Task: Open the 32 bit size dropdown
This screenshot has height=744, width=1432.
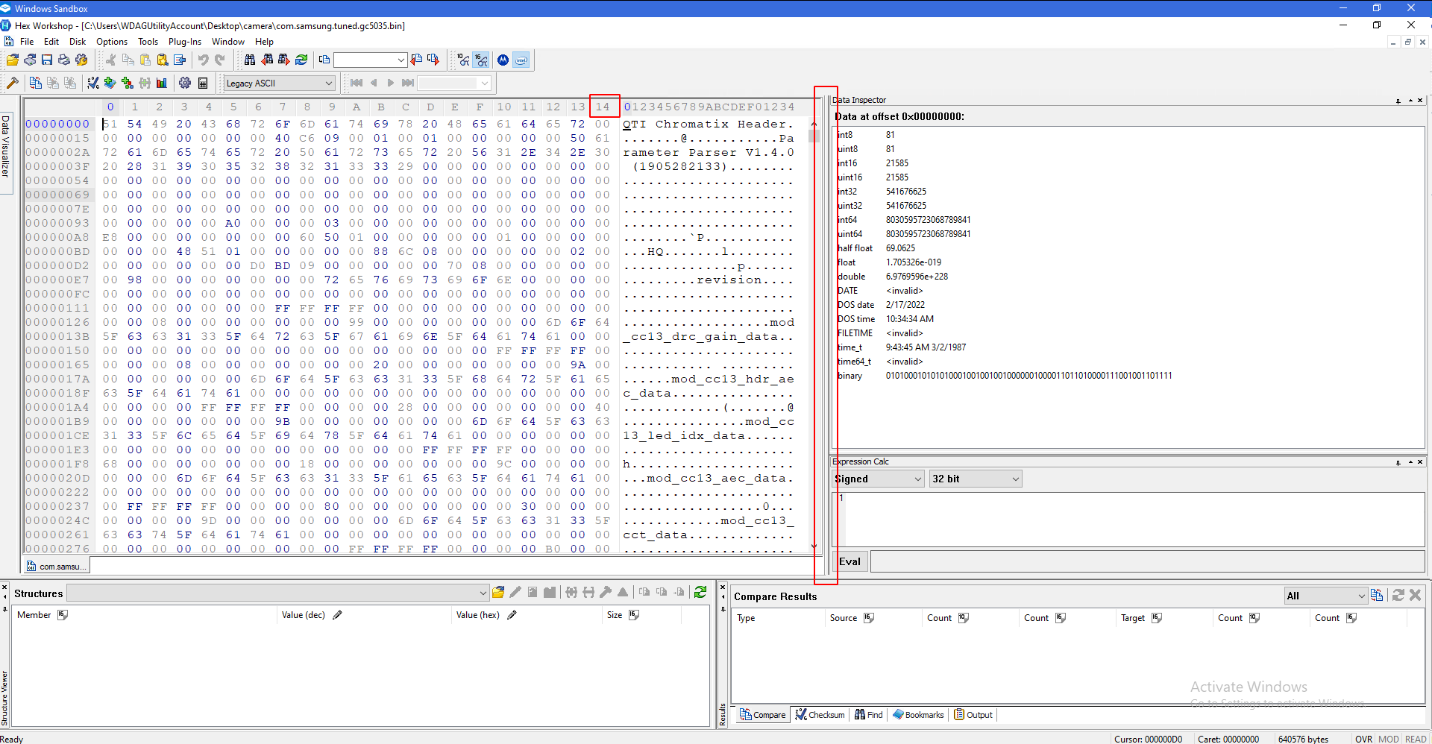Action: click(976, 479)
